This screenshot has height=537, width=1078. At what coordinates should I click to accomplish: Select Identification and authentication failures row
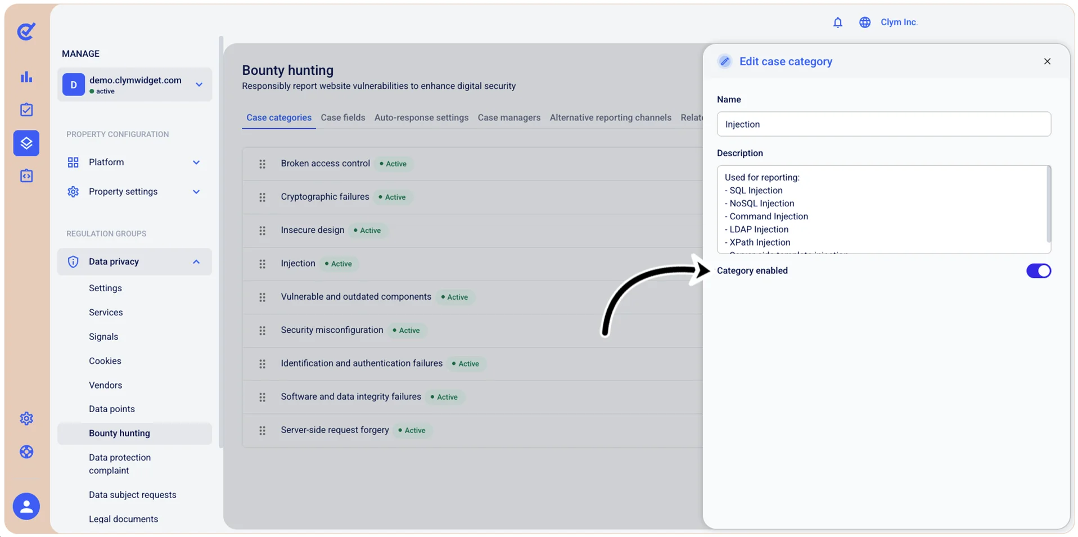pos(472,364)
